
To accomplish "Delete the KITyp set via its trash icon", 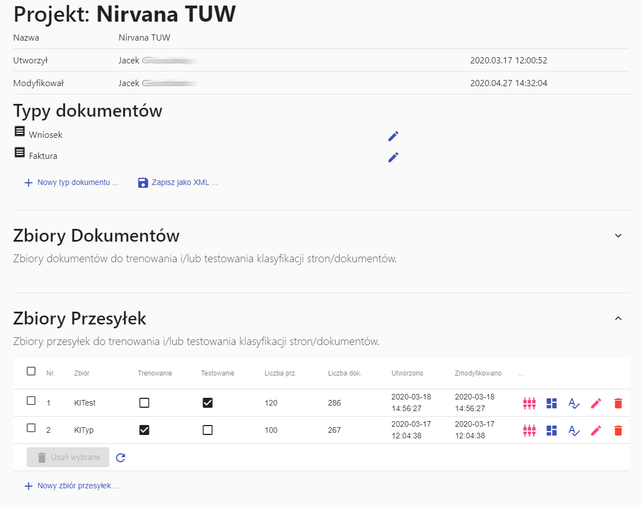I will 618,430.
